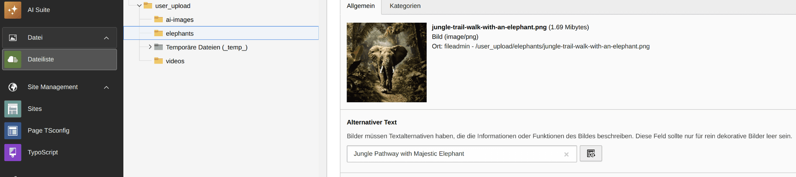Select the Allgemein tab
Screen dimensions: 796x177
tap(361, 6)
